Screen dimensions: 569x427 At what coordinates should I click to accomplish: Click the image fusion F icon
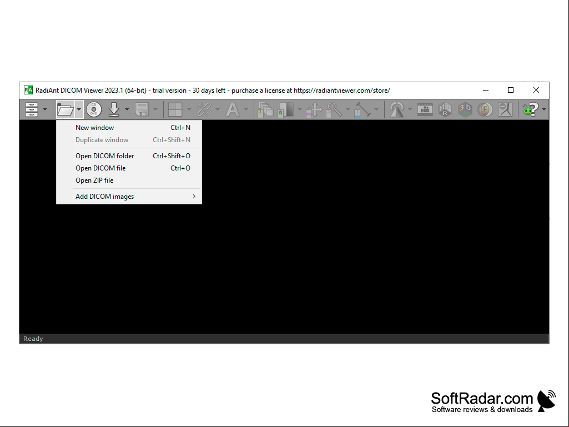pyautogui.click(x=485, y=109)
